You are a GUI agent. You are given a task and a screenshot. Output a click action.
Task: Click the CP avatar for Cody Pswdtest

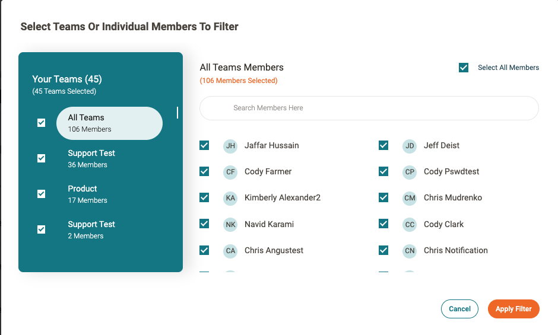[x=410, y=172]
